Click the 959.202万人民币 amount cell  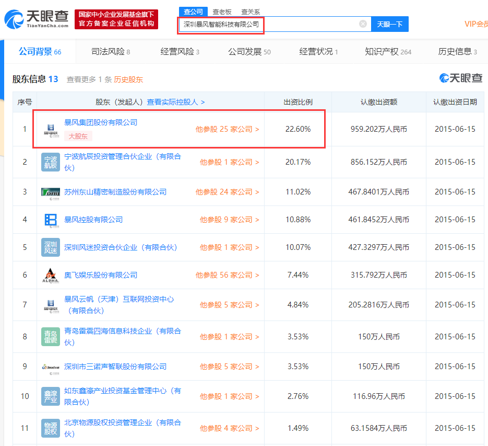[379, 129]
